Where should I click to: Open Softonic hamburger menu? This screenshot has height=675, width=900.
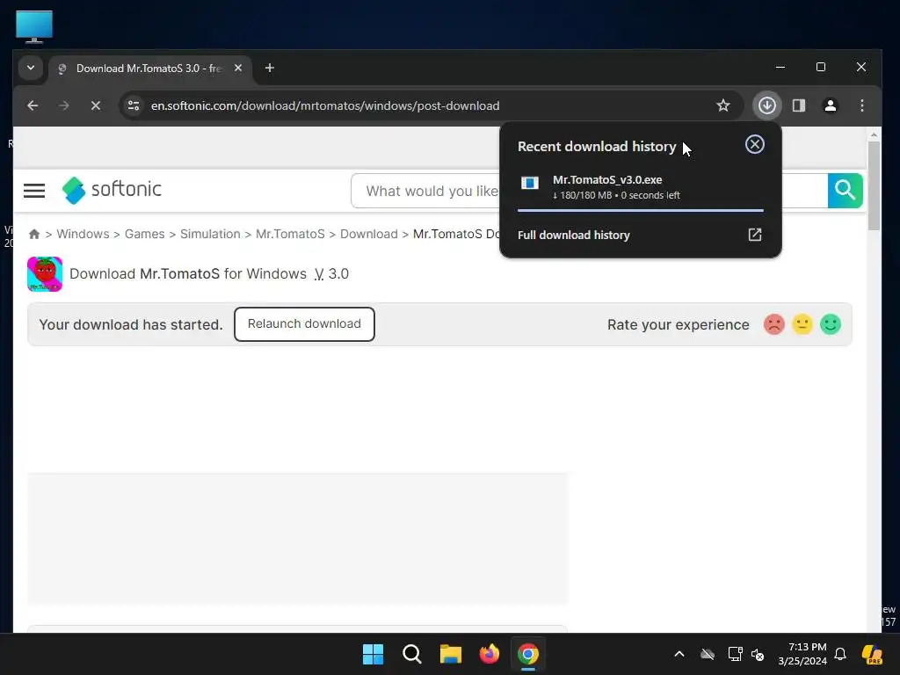(x=34, y=191)
